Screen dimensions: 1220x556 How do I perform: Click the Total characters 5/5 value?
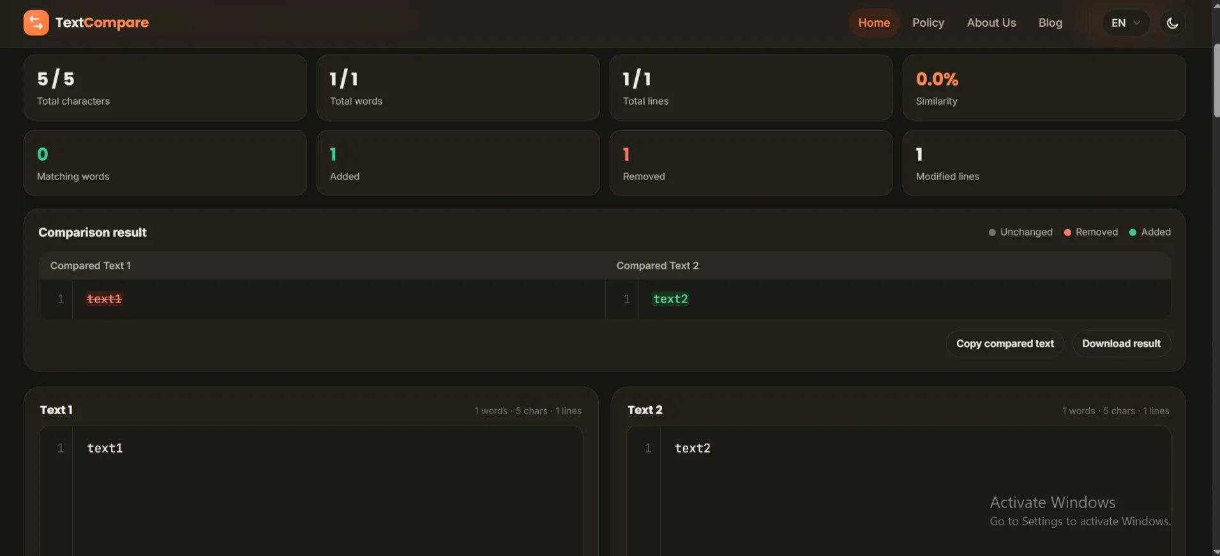[x=56, y=79]
